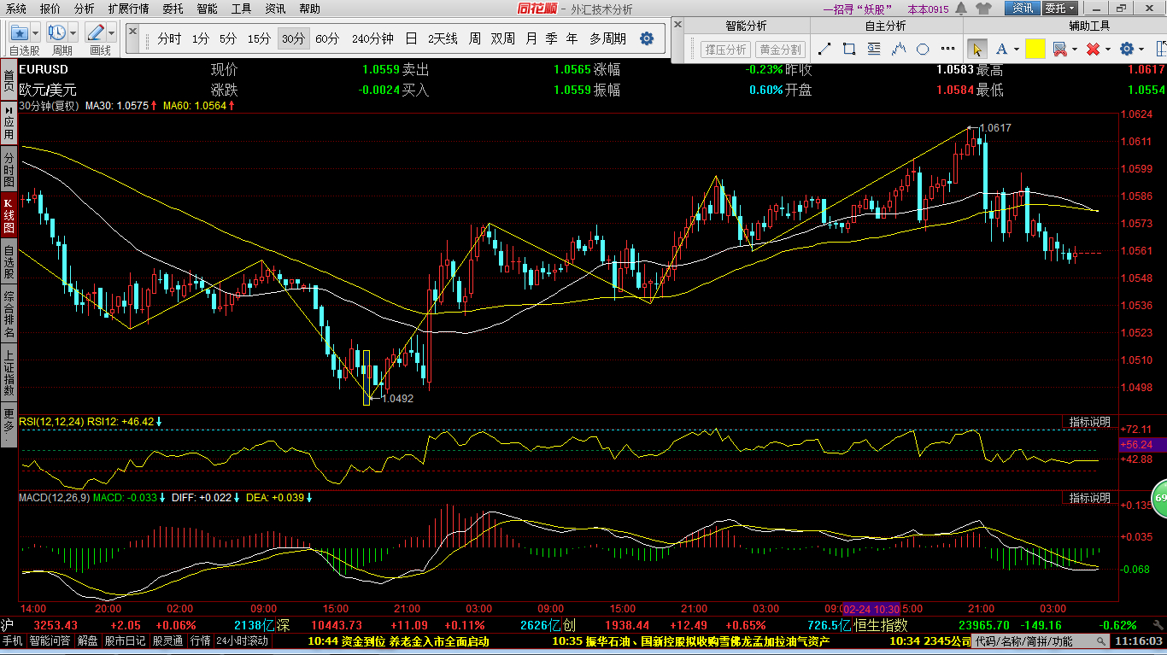Click the blue 资讯 button in title bar
The height and width of the screenshot is (655, 1167).
pyautogui.click(x=1022, y=9)
